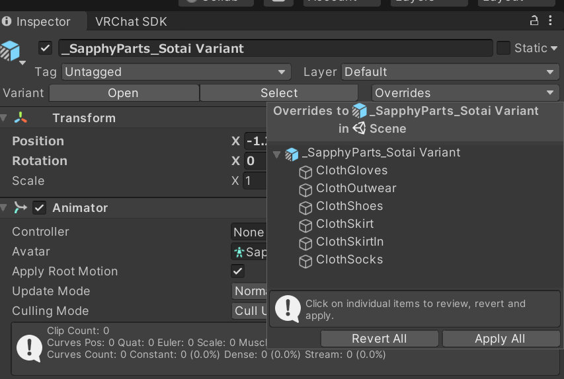Click the ClothOutwear object cube icon
The height and width of the screenshot is (379, 564).
305,189
